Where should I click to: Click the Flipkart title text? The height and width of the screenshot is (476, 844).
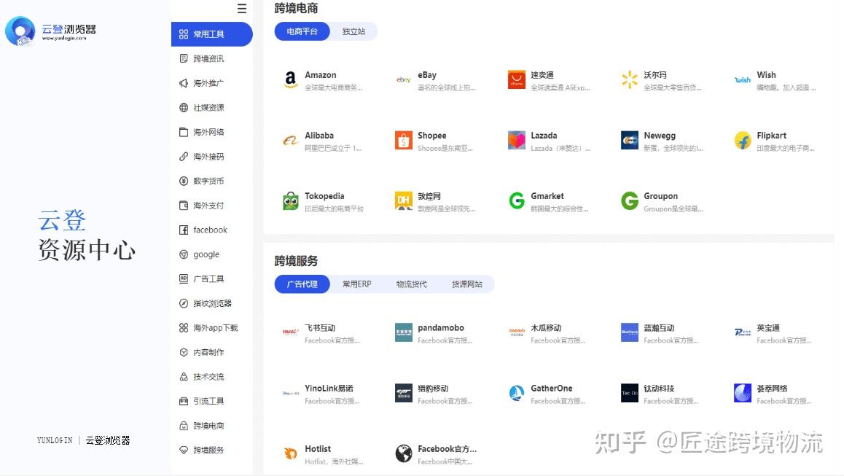[771, 136]
